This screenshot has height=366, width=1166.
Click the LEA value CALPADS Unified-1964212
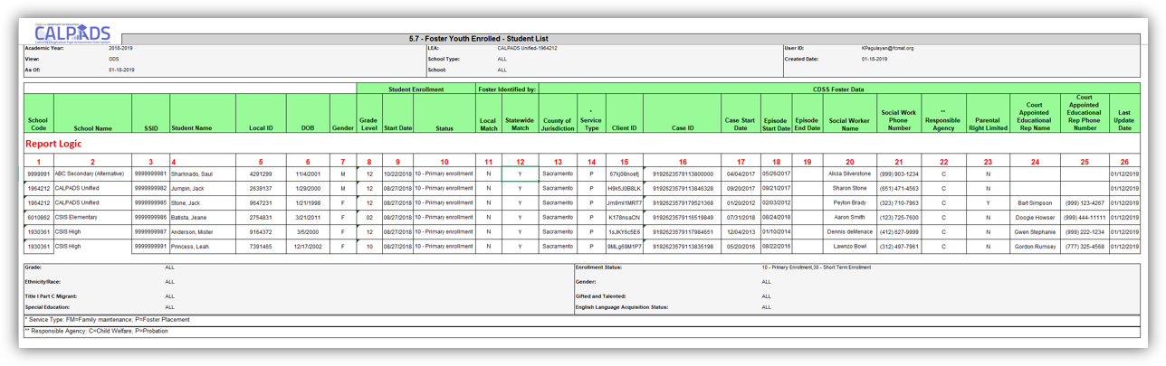tap(527, 48)
